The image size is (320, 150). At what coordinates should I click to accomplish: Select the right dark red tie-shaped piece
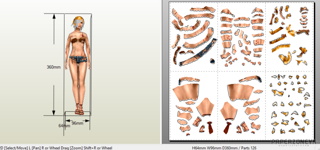tap(227, 128)
